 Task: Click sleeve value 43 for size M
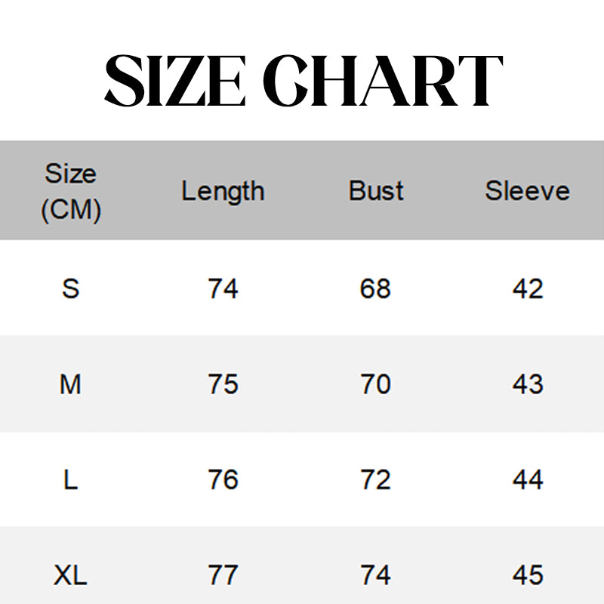point(527,384)
